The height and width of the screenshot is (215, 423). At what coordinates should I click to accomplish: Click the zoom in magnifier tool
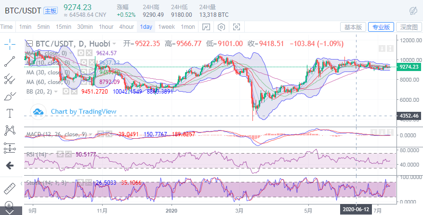click(9, 205)
